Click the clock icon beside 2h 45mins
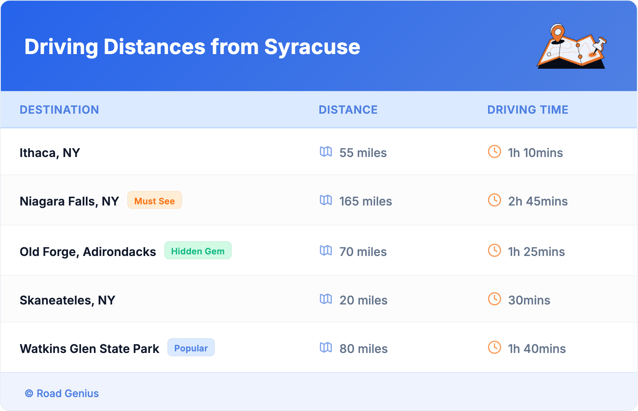The image size is (638, 411). point(494,200)
